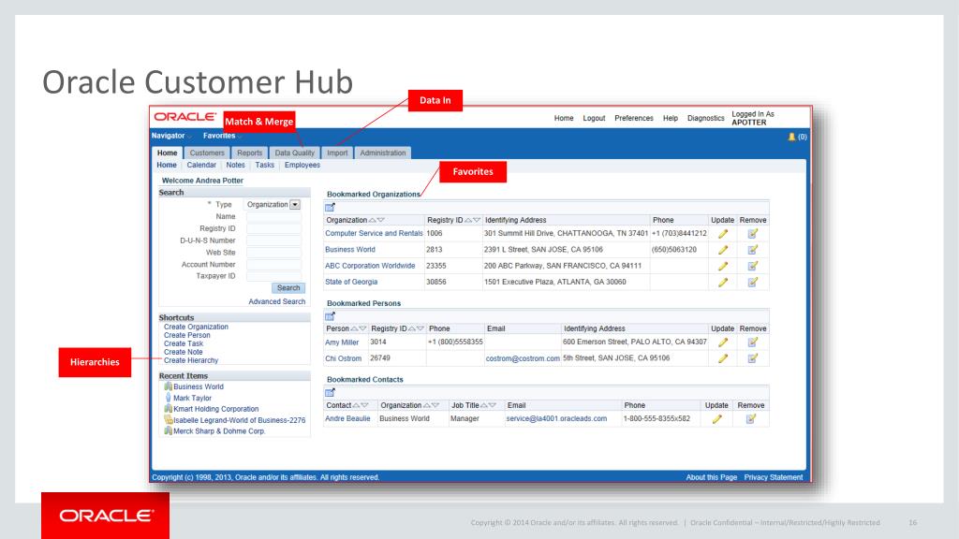959x539 pixels.
Task: Remove ABC Corporation Worldwide bookmark icon
Action: (753, 266)
